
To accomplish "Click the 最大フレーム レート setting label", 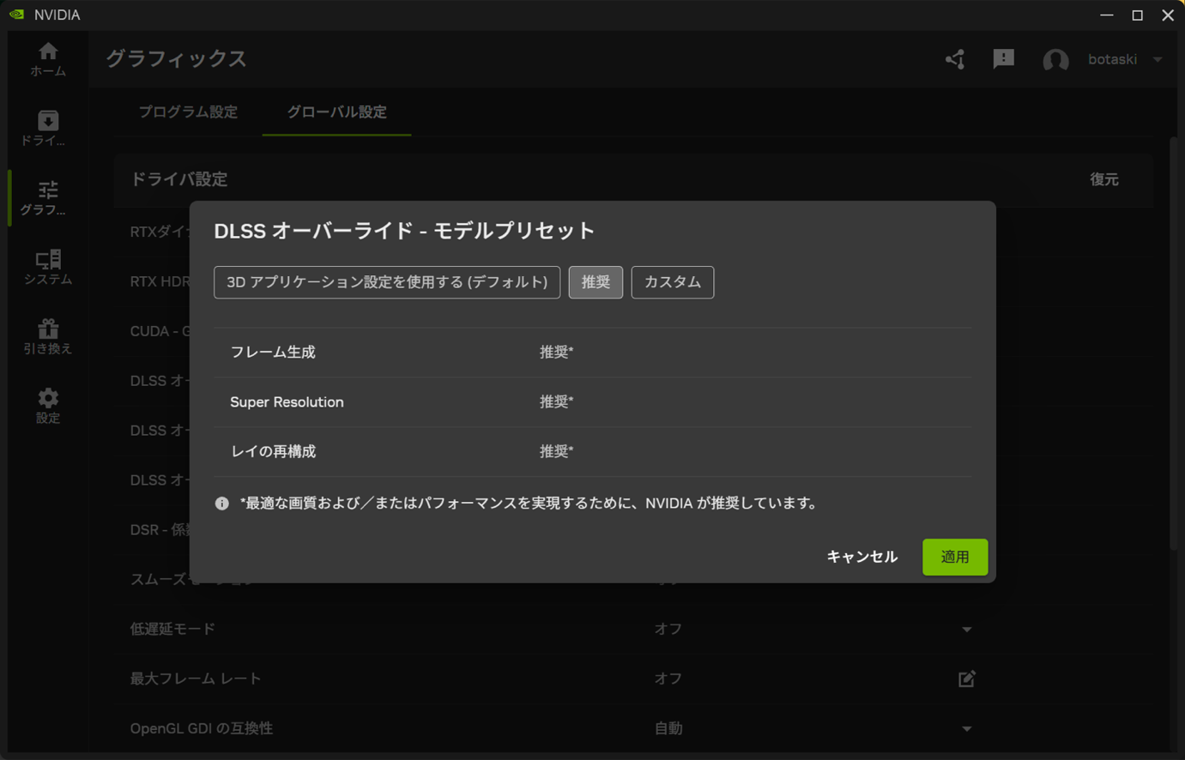I will point(196,679).
